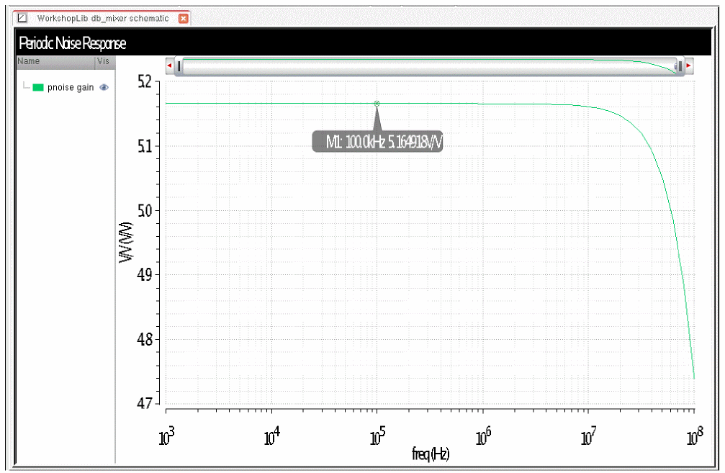Viewport: 725px width, 473px height.
Task: Click the 4.7 y-axis tick label
Action: pos(144,403)
